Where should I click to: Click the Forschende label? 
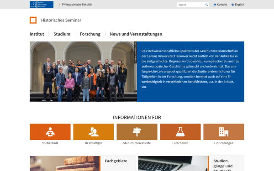tap(180, 143)
